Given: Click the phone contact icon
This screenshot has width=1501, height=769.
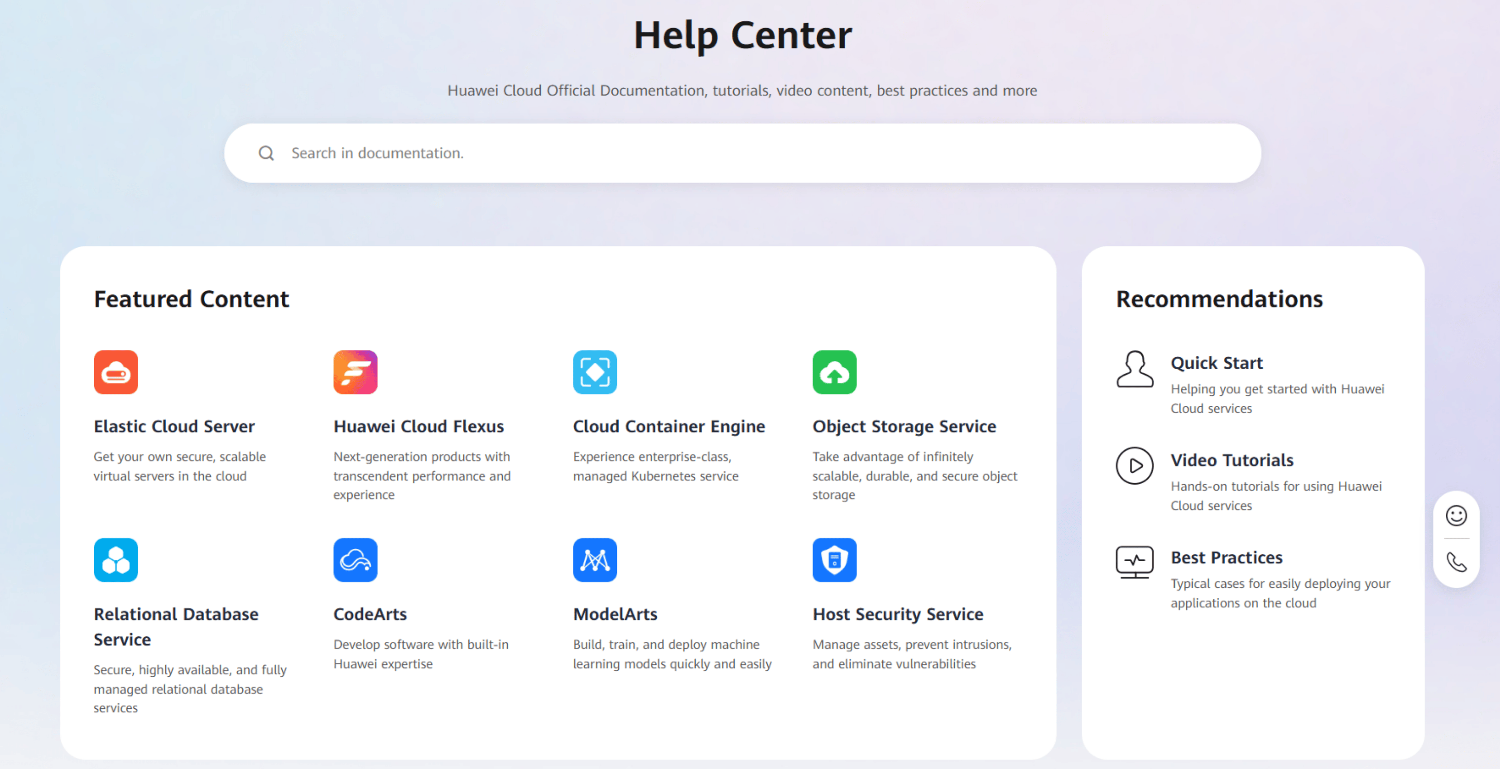Looking at the screenshot, I should pos(1456,562).
